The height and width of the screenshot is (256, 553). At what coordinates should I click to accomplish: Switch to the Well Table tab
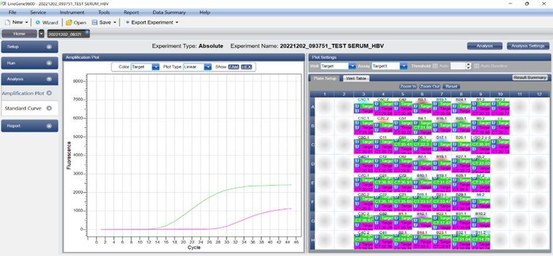tap(356, 78)
